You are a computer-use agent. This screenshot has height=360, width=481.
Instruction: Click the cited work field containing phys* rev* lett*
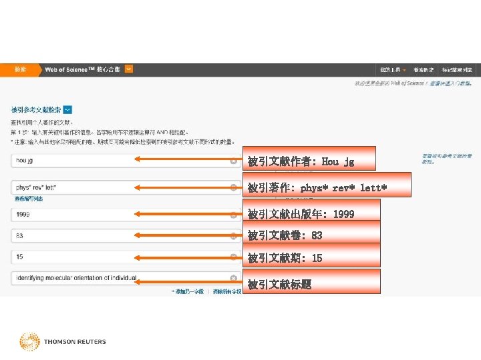(x=126, y=187)
